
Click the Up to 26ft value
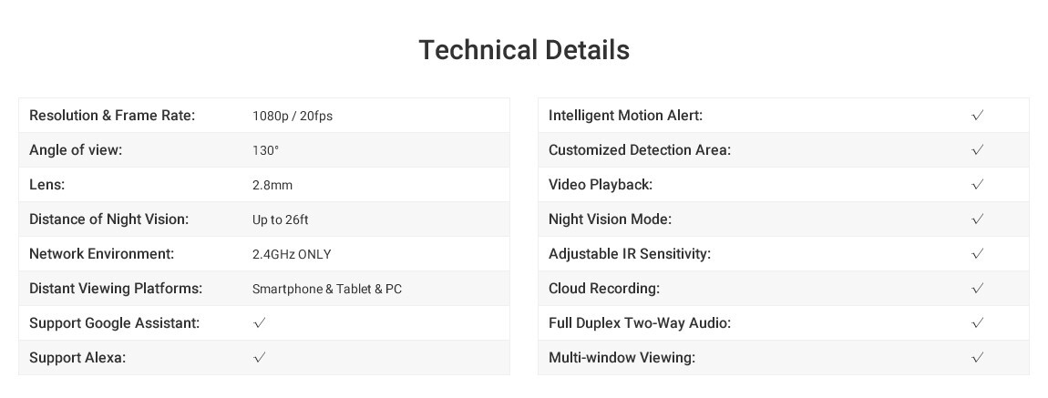280,219
